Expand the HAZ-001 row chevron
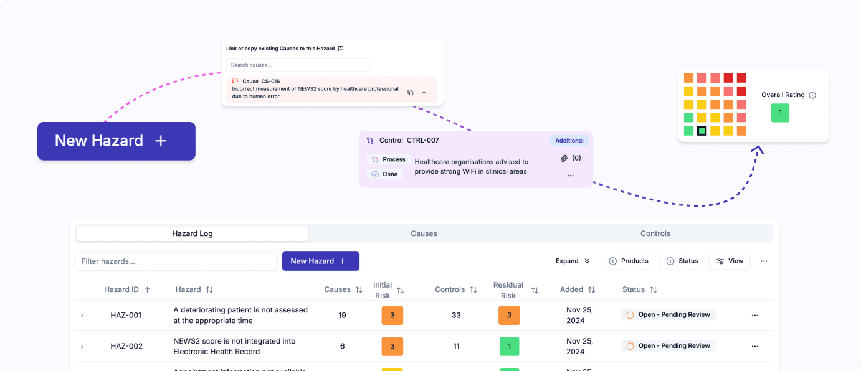The image size is (861, 371). (82, 316)
